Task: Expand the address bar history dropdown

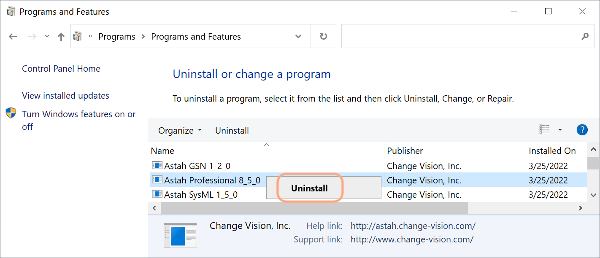Action: point(298,36)
